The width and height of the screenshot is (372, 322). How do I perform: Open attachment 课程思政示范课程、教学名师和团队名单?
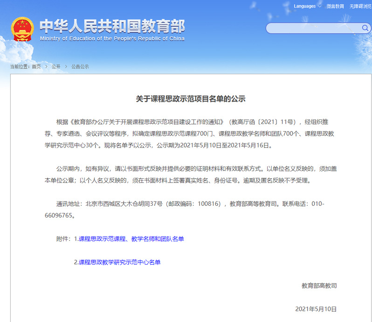[x=131, y=239]
